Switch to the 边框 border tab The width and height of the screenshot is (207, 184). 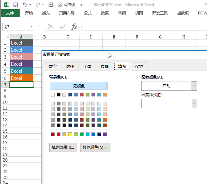(105, 66)
